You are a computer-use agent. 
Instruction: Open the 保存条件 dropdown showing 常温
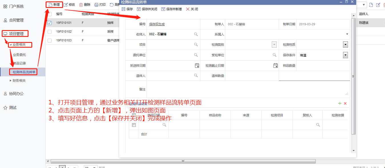click(x=345, y=55)
